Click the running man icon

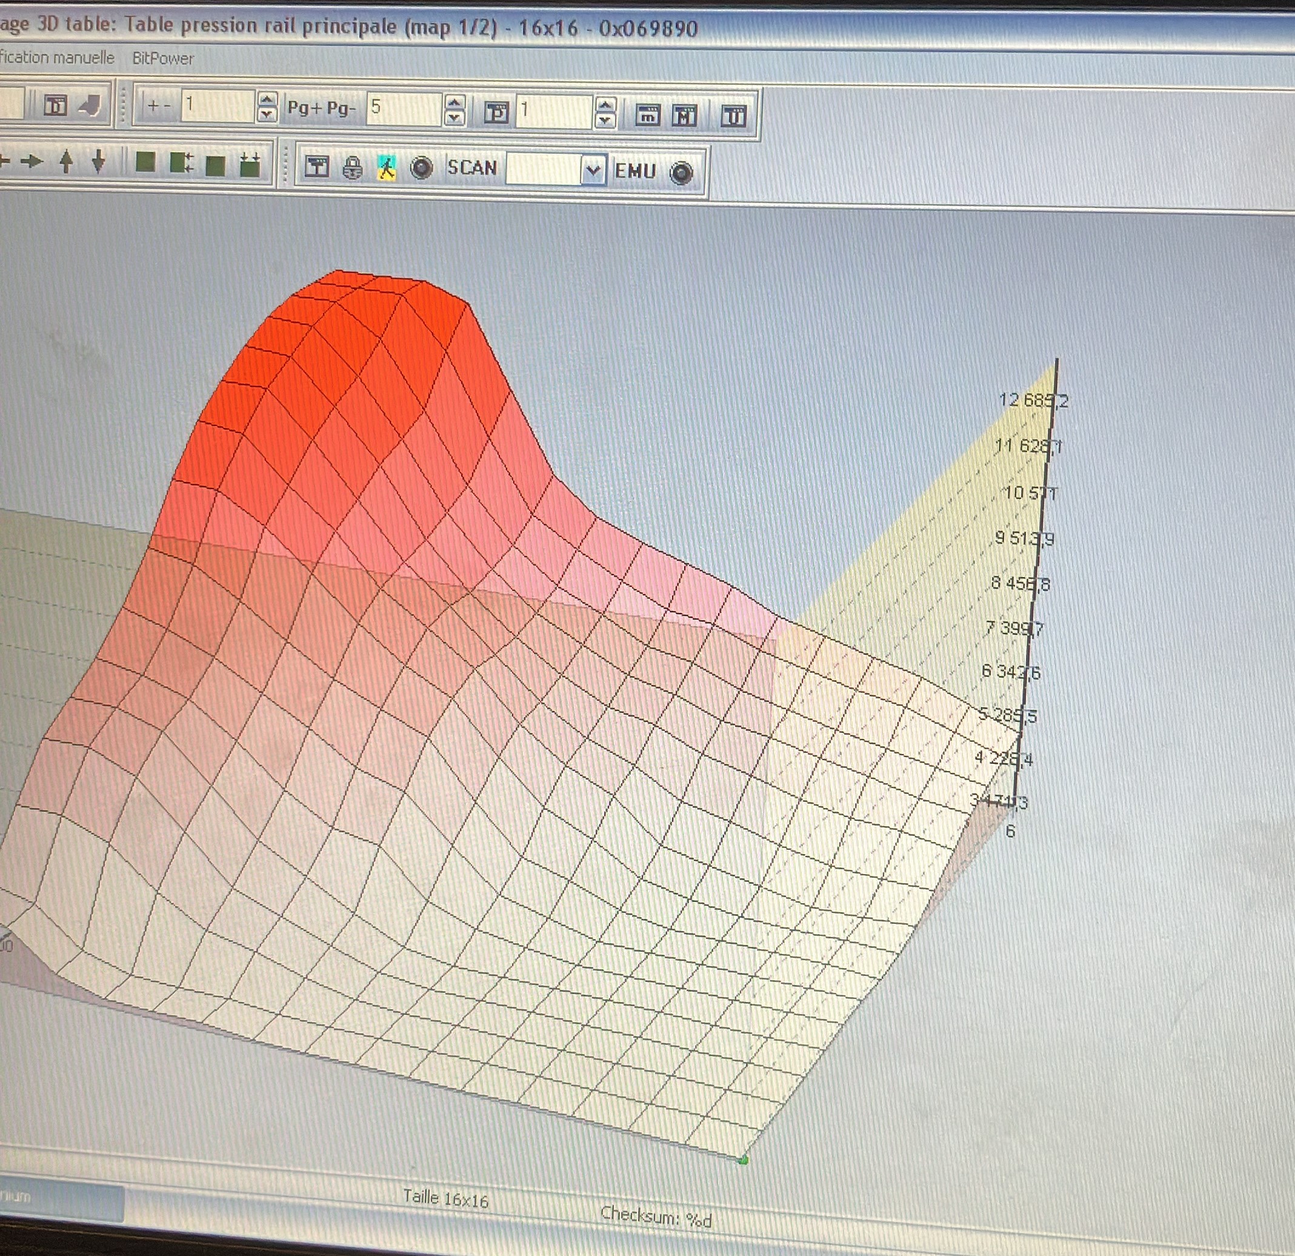click(x=387, y=168)
